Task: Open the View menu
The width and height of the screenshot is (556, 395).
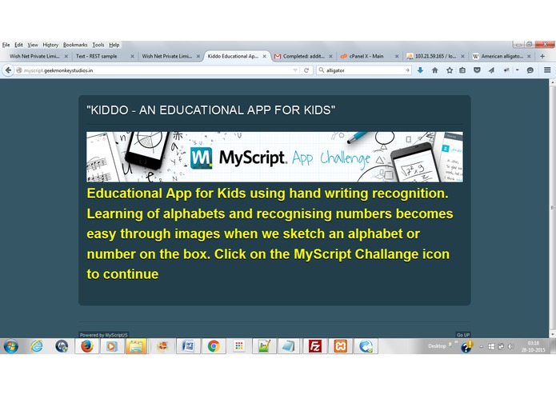Action: click(33, 45)
